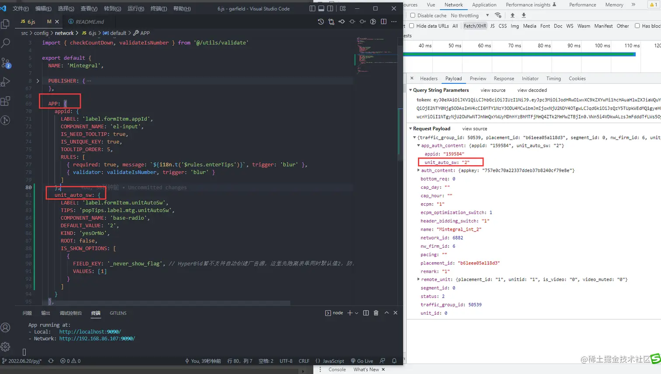Select the WS request type filter
This screenshot has height=374, width=661.
pyautogui.click(x=570, y=26)
